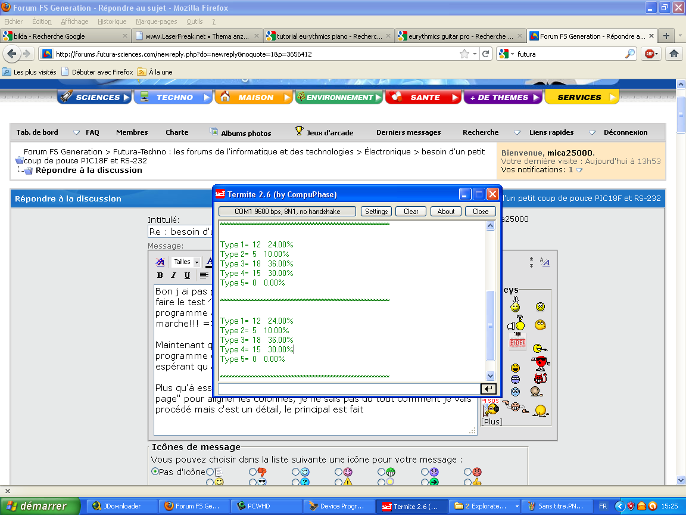Click the démarrer Start button
The width and height of the screenshot is (686, 515).
40,506
